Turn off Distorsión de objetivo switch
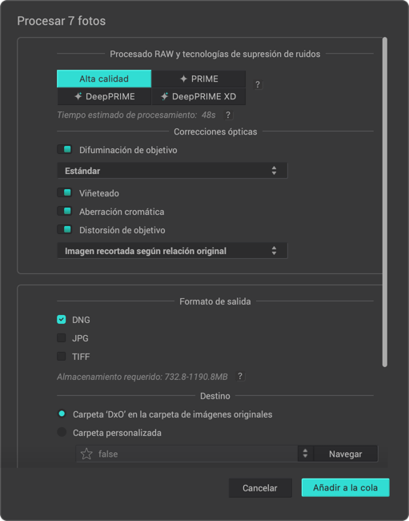 point(64,229)
